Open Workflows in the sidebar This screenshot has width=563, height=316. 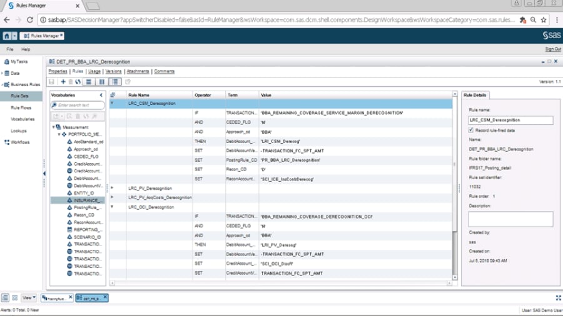click(20, 142)
